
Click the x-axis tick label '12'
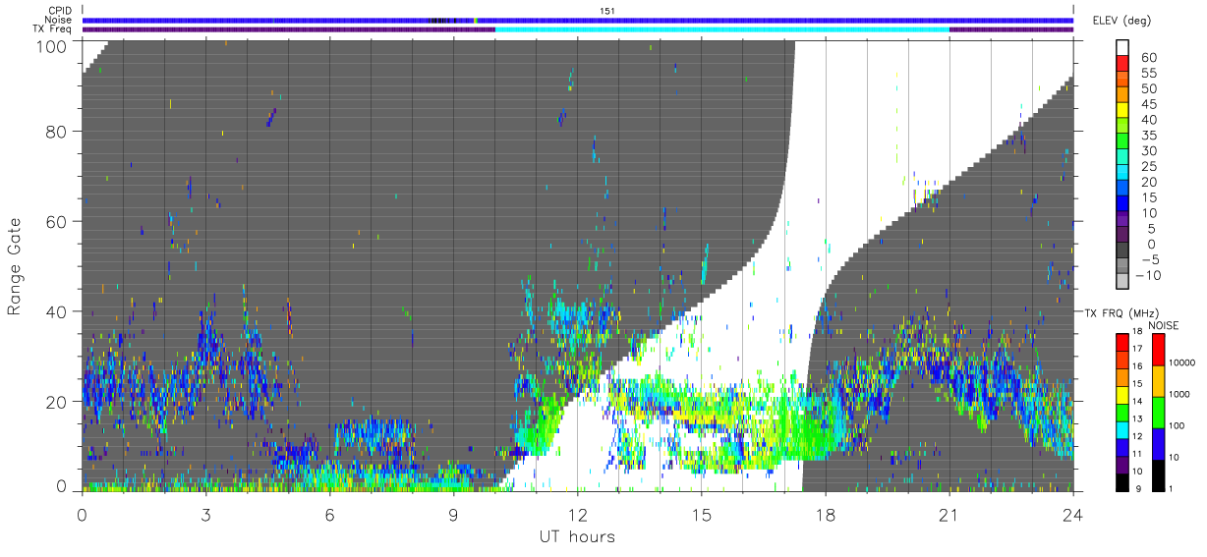(577, 515)
